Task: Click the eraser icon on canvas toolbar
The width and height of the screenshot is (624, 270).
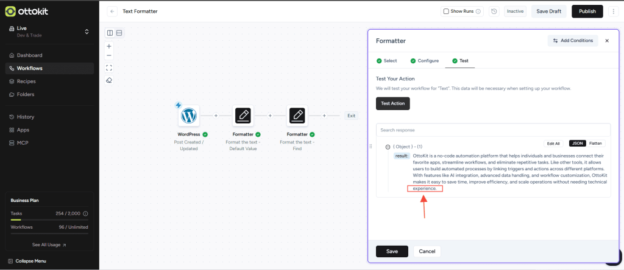Action: (109, 80)
